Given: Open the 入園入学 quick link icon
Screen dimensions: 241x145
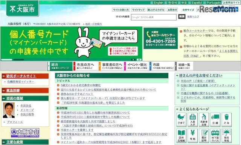Looking at the screenshot, I should (192, 120).
